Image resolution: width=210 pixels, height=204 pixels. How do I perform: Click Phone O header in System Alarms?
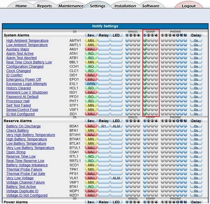coord(178,35)
